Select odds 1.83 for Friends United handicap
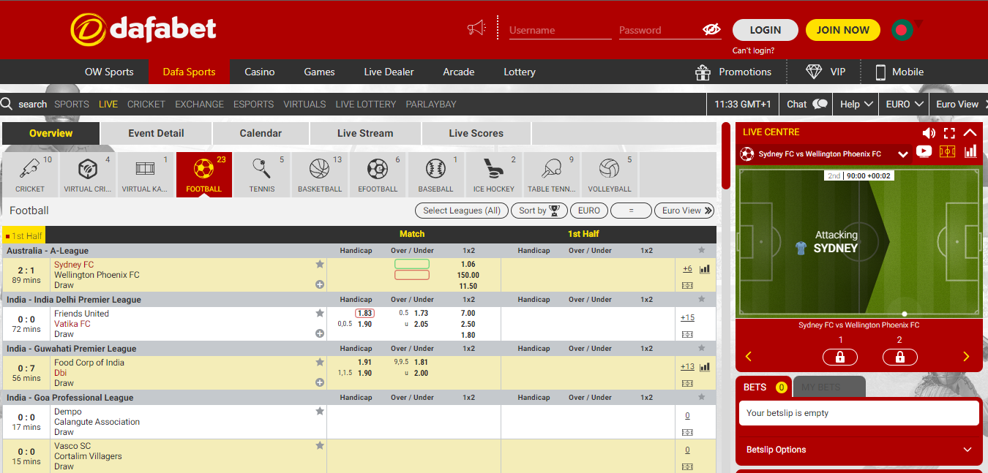 coord(364,313)
